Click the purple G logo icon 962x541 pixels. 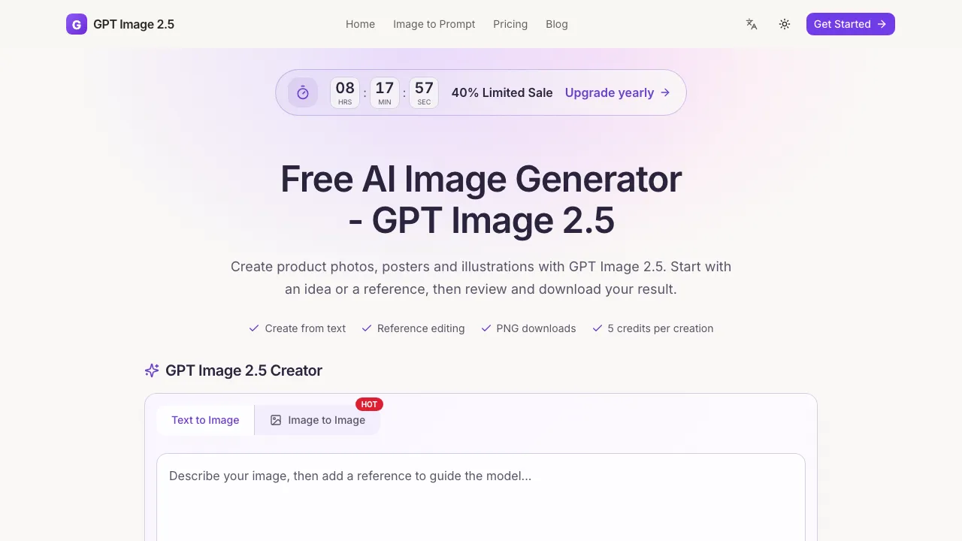click(77, 24)
